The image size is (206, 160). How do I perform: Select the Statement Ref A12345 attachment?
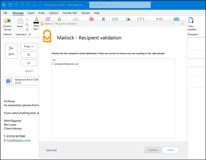pos(22,81)
